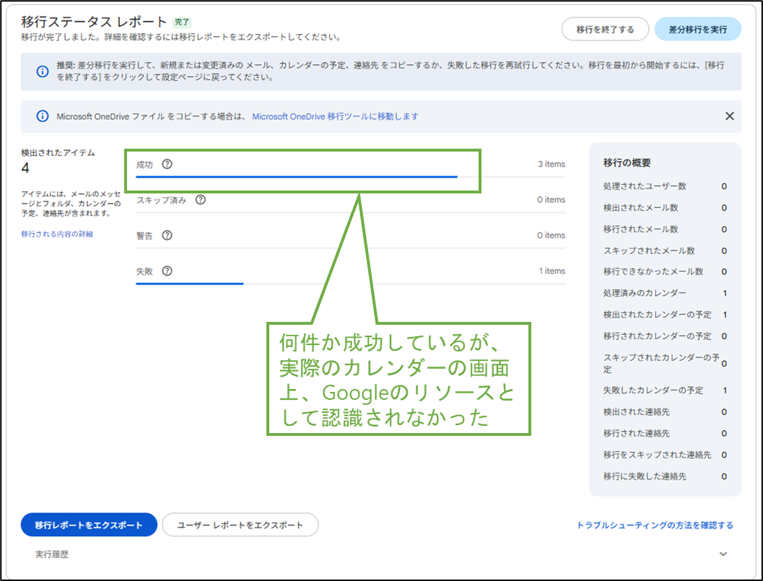This screenshot has height=581, width=763.
Task: Click the info icon in the 推奨 banner
Action: tap(43, 71)
